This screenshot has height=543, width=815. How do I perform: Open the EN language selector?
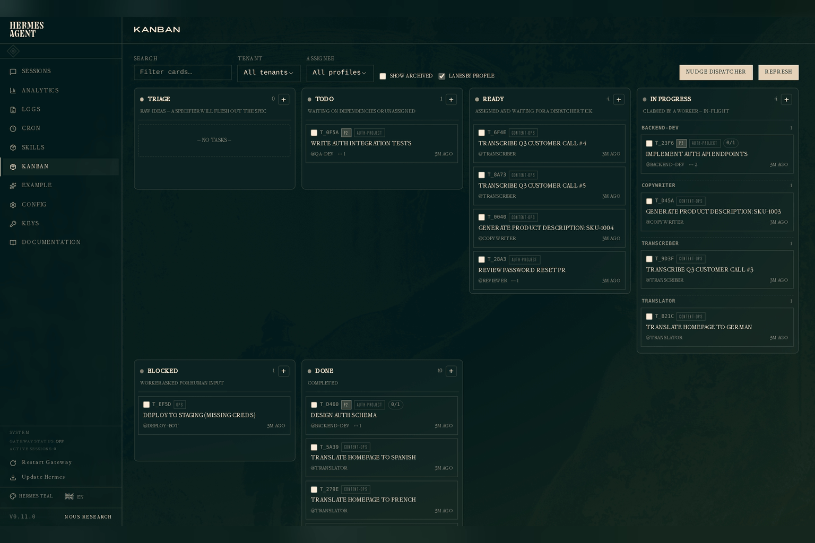pos(74,497)
